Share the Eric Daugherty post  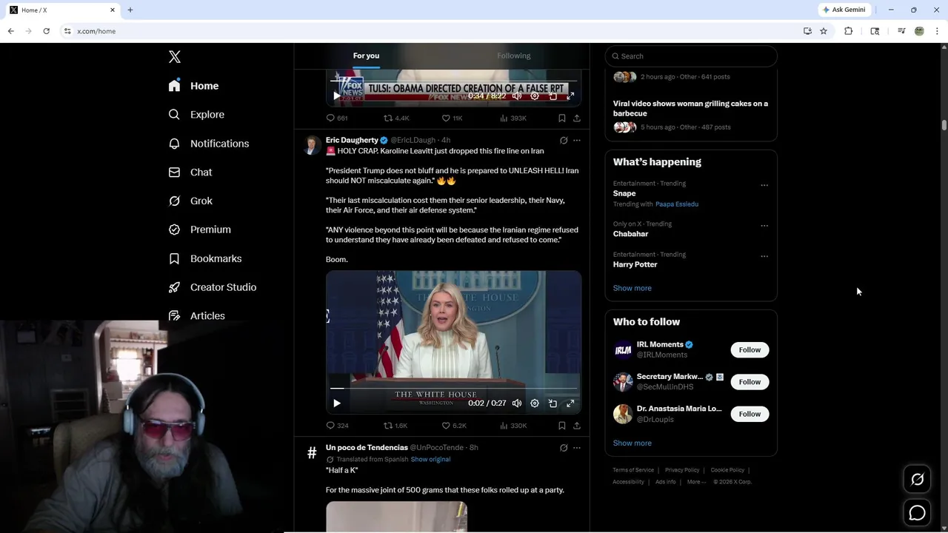pos(577,426)
